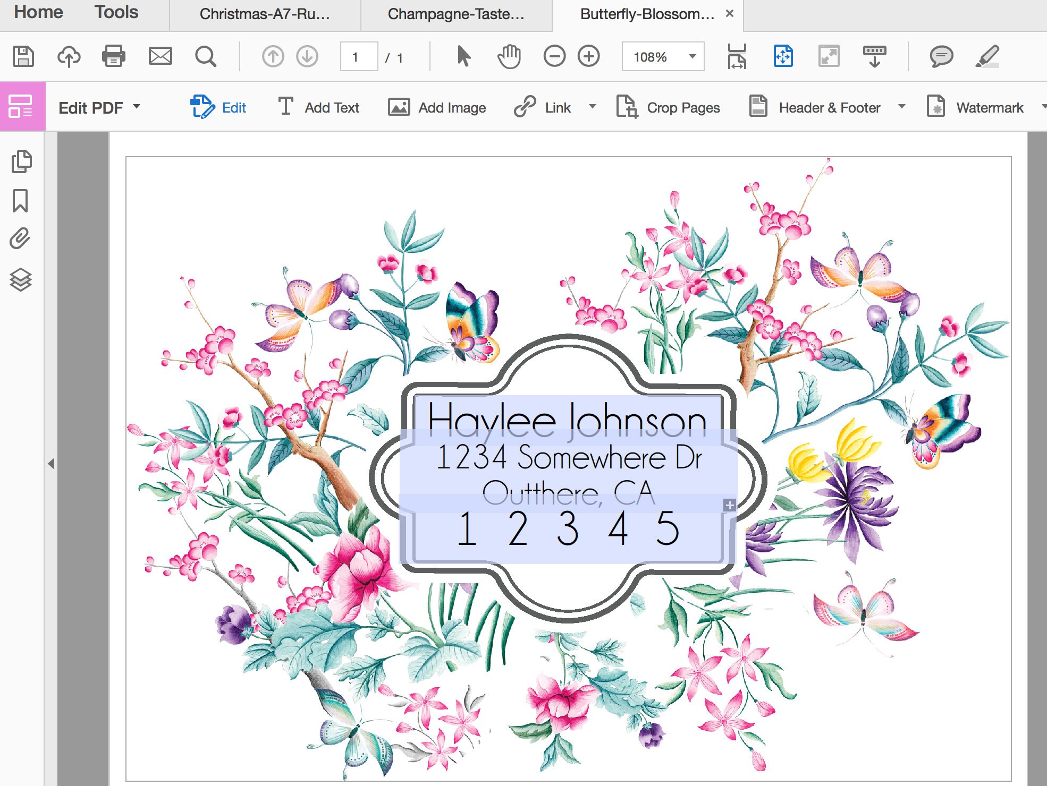Open the Bookmarks panel

click(x=20, y=199)
